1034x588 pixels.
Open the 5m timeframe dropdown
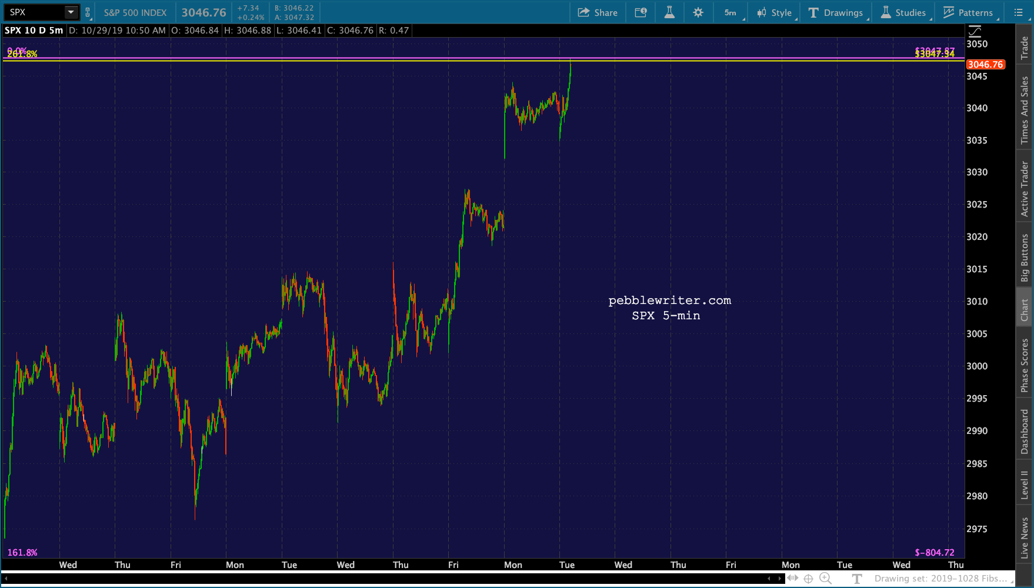click(x=731, y=12)
